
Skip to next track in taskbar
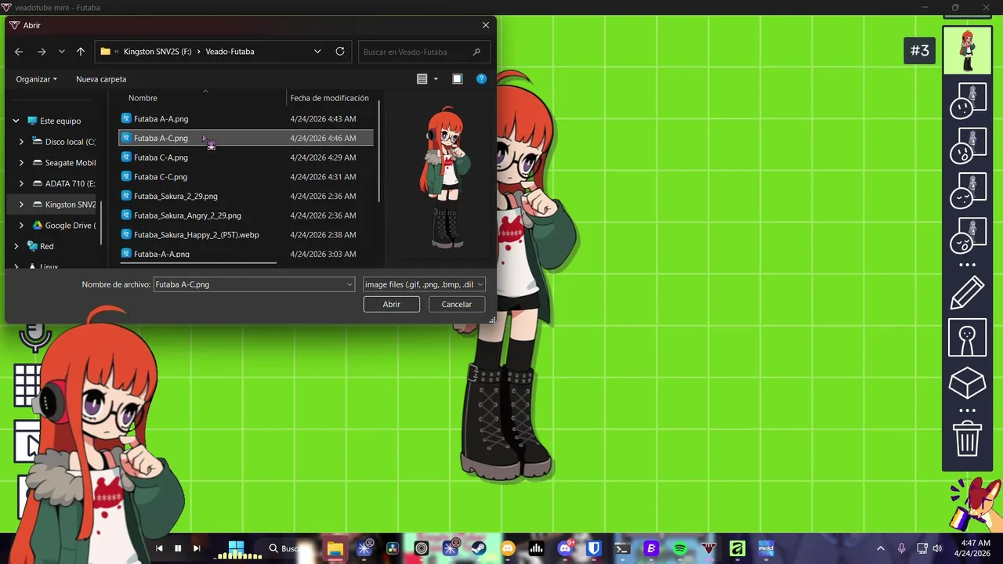click(x=197, y=548)
